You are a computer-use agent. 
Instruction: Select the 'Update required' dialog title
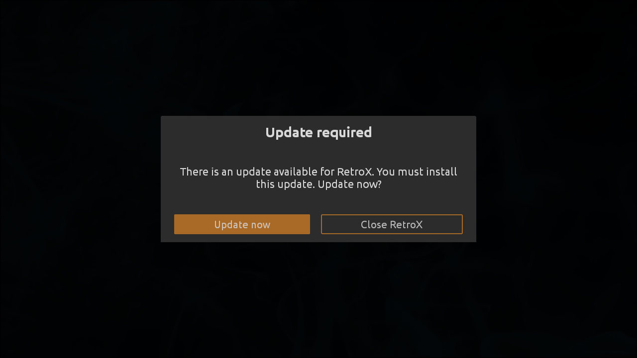[x=318, y=132]
